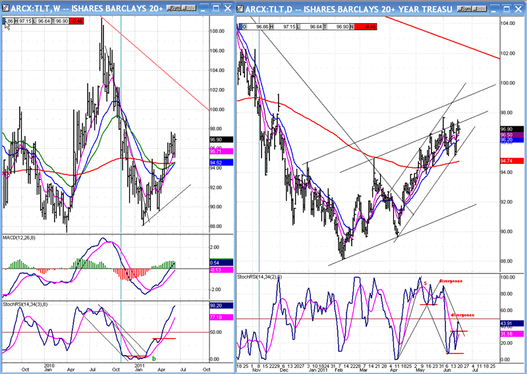Minimize the weekly TLT chart window
This screenshot has width=527, height=374.
204,7
